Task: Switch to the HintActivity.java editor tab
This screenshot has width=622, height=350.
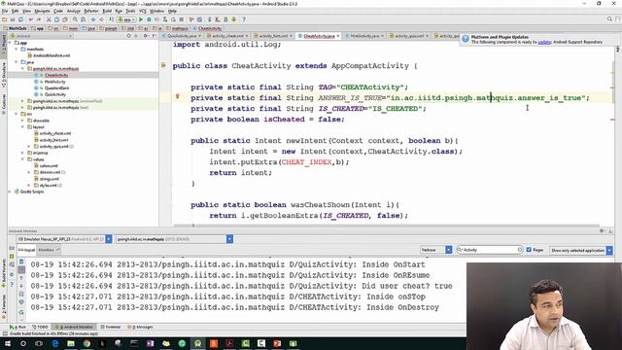Action: tap(364, 36)
